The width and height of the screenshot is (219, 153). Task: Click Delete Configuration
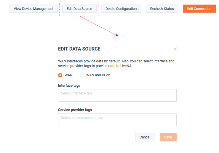point(121,9)
